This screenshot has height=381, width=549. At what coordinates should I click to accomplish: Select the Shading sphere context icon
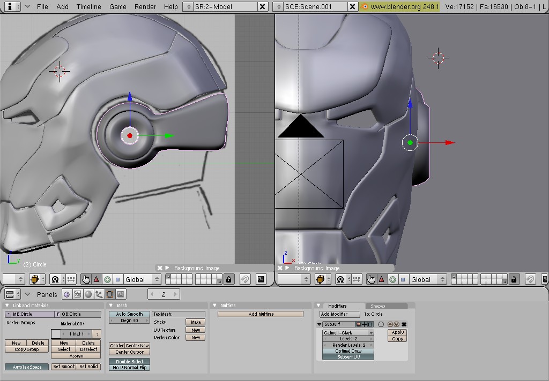click(88, 294)
